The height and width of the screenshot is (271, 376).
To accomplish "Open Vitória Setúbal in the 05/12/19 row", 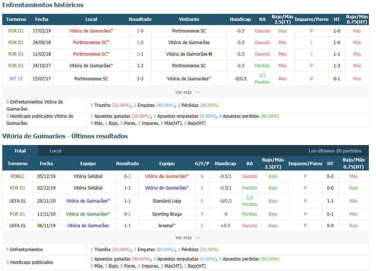I will (x=88, y=176).
